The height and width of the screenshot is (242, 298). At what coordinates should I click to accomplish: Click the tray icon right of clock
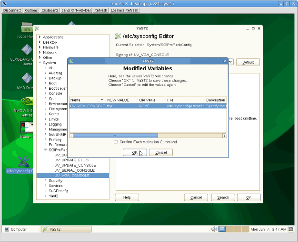pyautogui.click(x=291, y=229)
